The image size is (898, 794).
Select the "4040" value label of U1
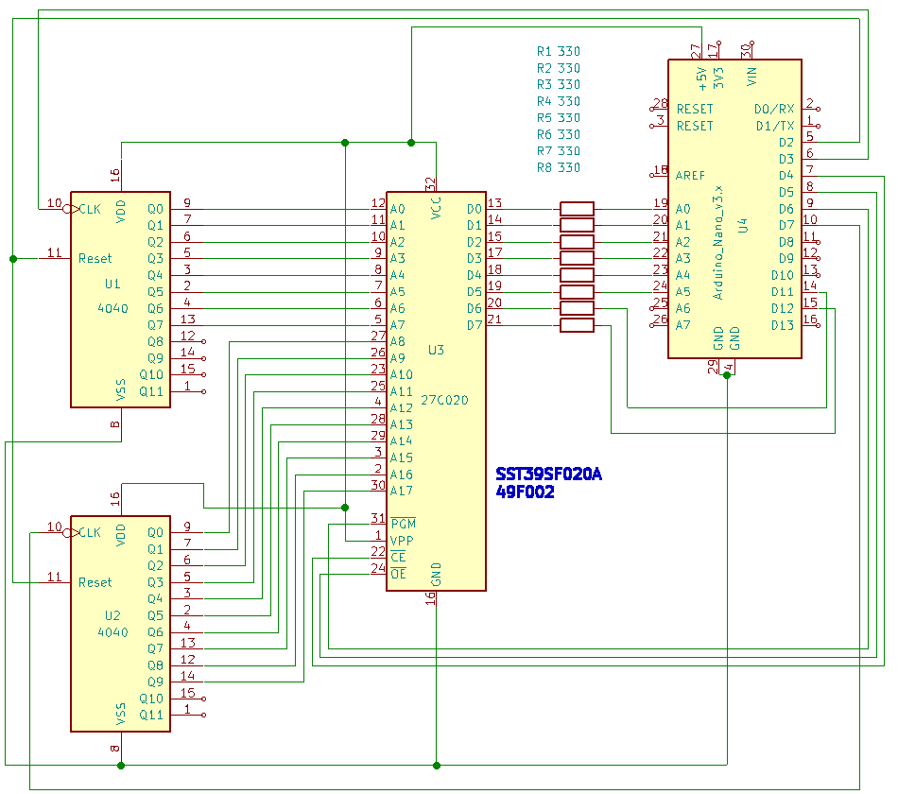click(112, 309)
